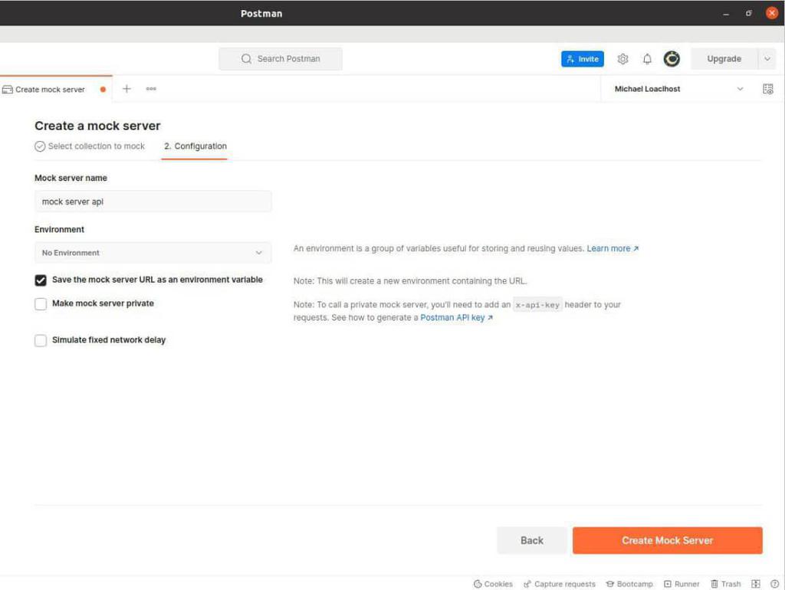Click the x-api-key code text
The image size is (785, 590).
click(x=537, y=305)
